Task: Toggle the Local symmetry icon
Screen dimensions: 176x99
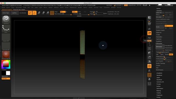Action: pos(149,33)
